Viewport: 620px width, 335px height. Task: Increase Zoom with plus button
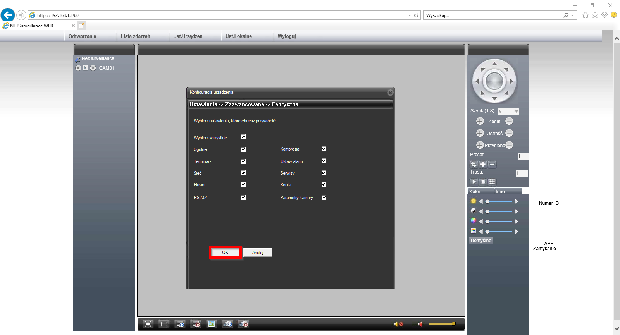pos(480,121)
